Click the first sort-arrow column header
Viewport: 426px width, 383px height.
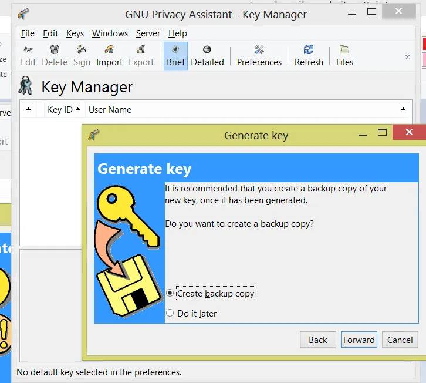tap(28, 109)
